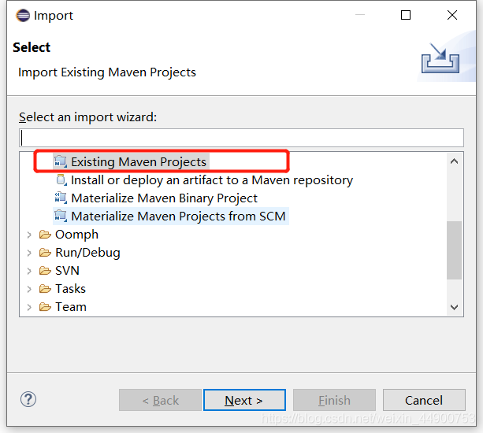Click the disabled Finish button

[334, 400]
